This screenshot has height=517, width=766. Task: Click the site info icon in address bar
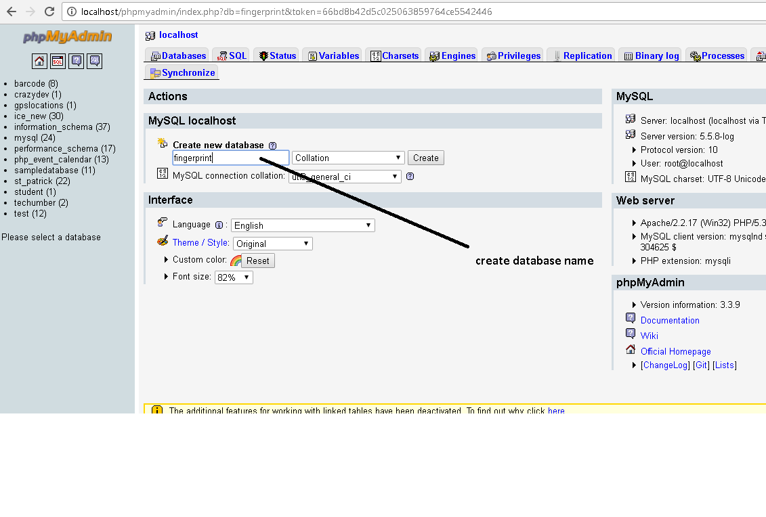coord(72,12)
